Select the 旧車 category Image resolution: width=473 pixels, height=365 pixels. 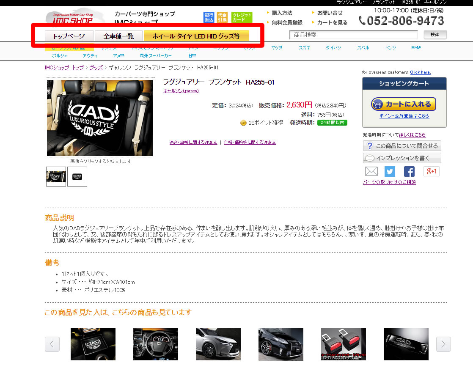click(192, 56)
